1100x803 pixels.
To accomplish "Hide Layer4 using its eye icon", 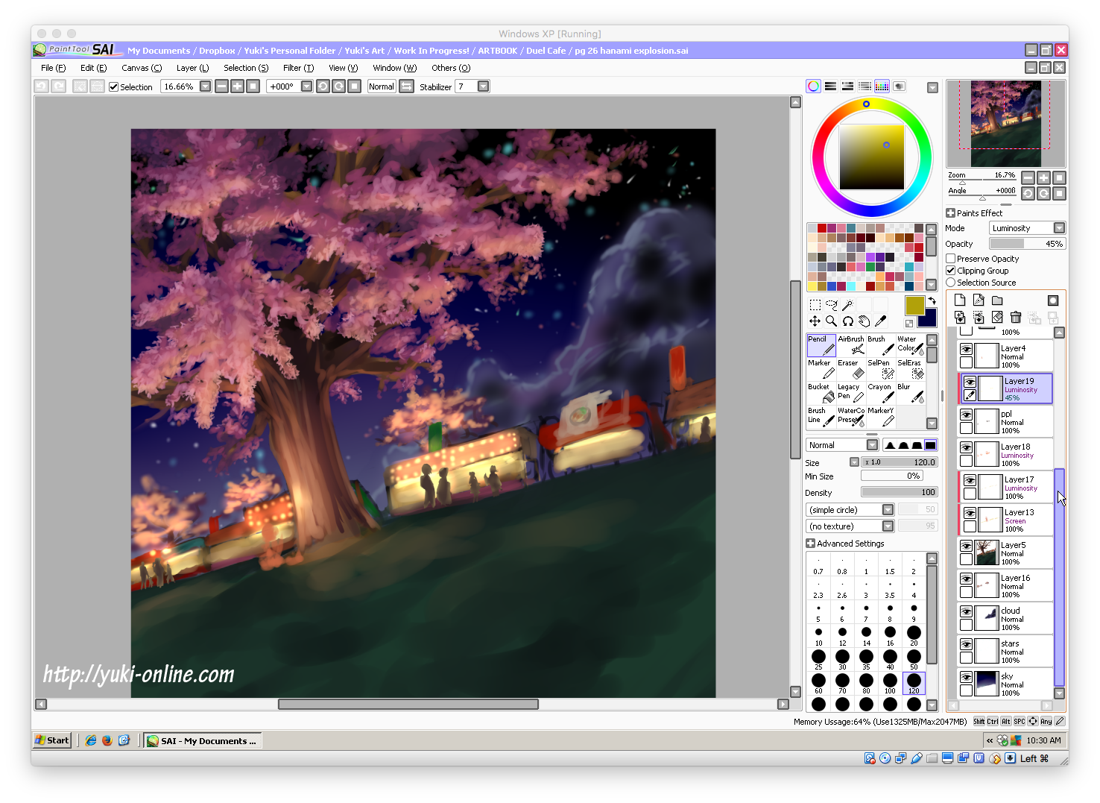I will 966,349.
